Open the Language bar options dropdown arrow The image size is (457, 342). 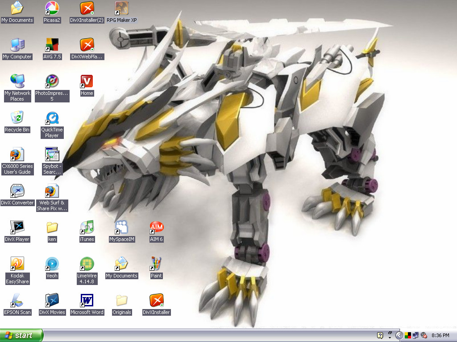(390, 338)
